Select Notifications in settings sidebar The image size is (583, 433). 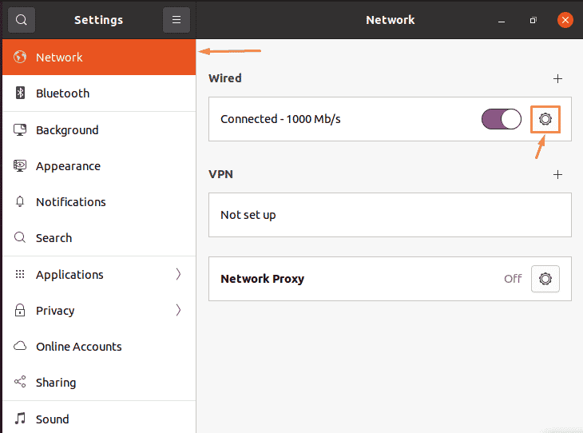click(99, 201)
